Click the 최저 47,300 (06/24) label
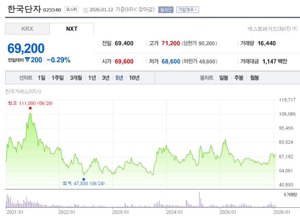 pos(83,183)
